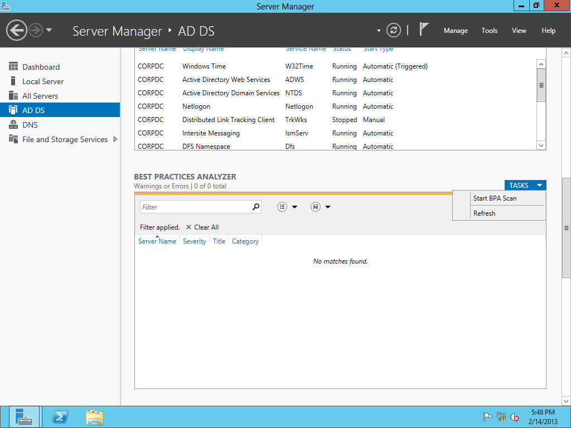Open the saved queries disk dropdown
This screenshot has width=571, height=428.
click(321, 207)
